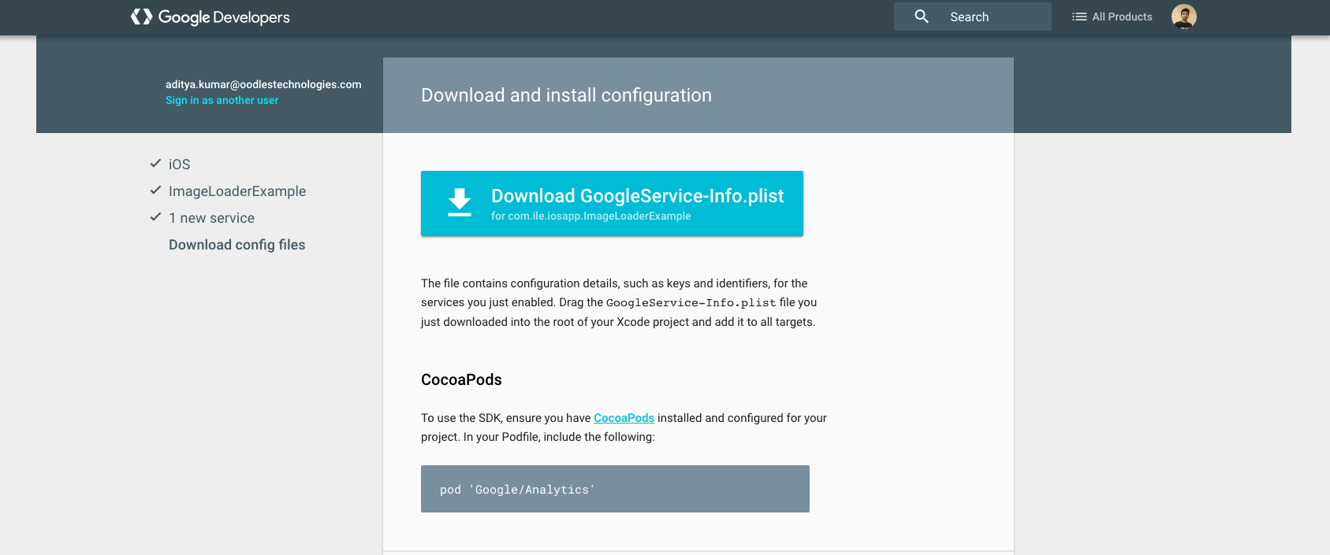Click the checkmark next to iOS
This screenshot has width=1330, height=555.
(155, 164)
